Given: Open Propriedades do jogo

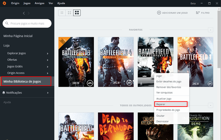Looking at the screenshot, I should [x=172, y=110].
